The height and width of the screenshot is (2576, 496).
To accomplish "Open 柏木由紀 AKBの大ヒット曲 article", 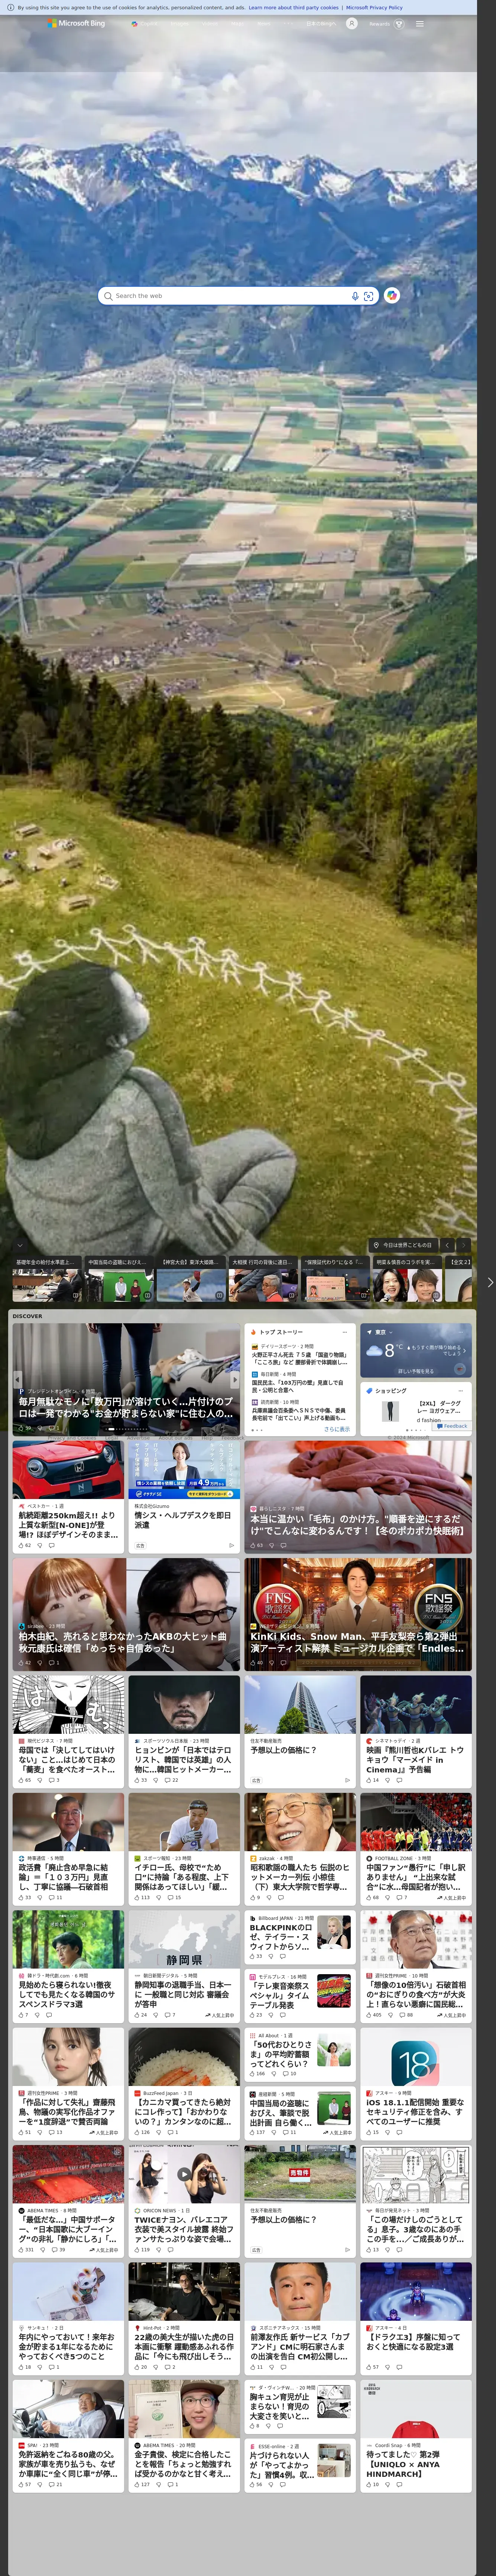I will point(126,1642).
